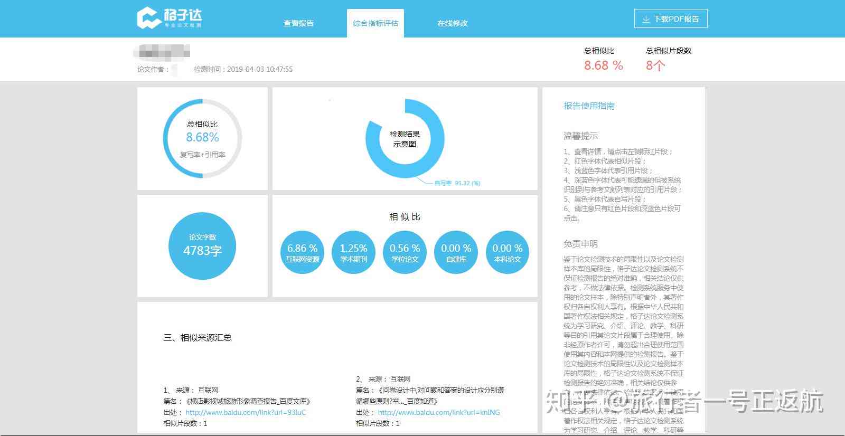
Task: Click the 三、相似来源汇总 heading
Action: (x=198, y=338)
